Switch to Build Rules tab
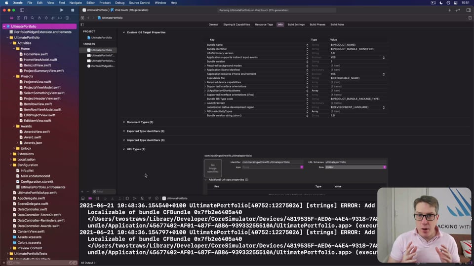The width and height of the screenshot is (474, 266). click(337, 25)
